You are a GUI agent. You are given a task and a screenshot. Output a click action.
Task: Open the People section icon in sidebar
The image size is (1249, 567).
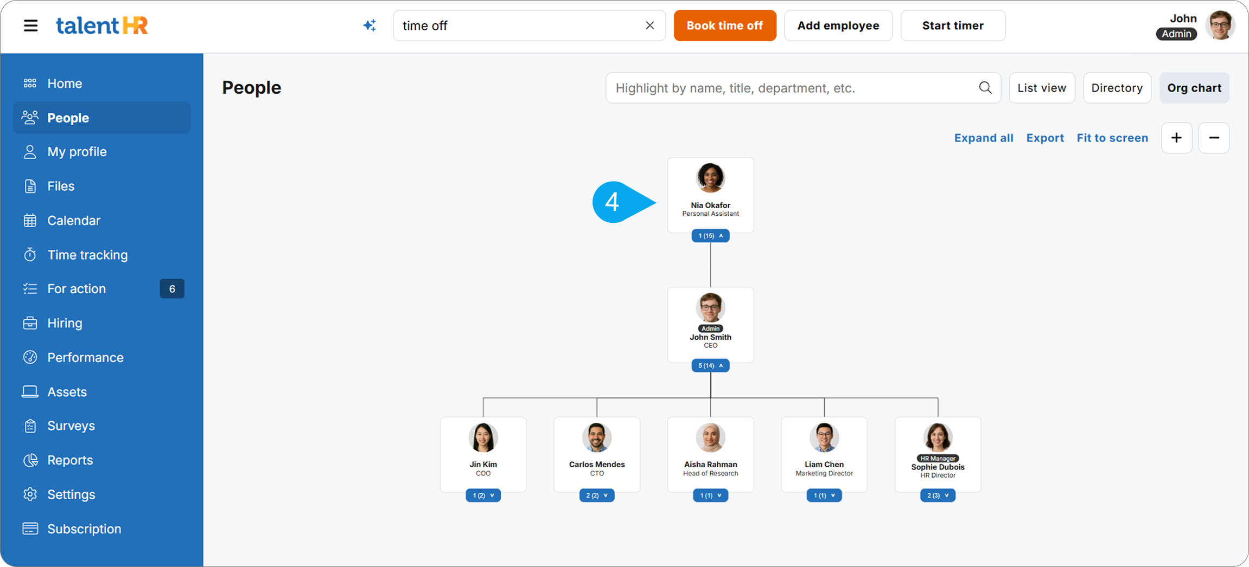(30, 117)
